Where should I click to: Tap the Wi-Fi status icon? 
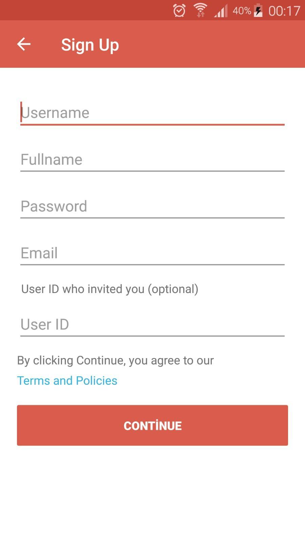(x=200, y=10)
